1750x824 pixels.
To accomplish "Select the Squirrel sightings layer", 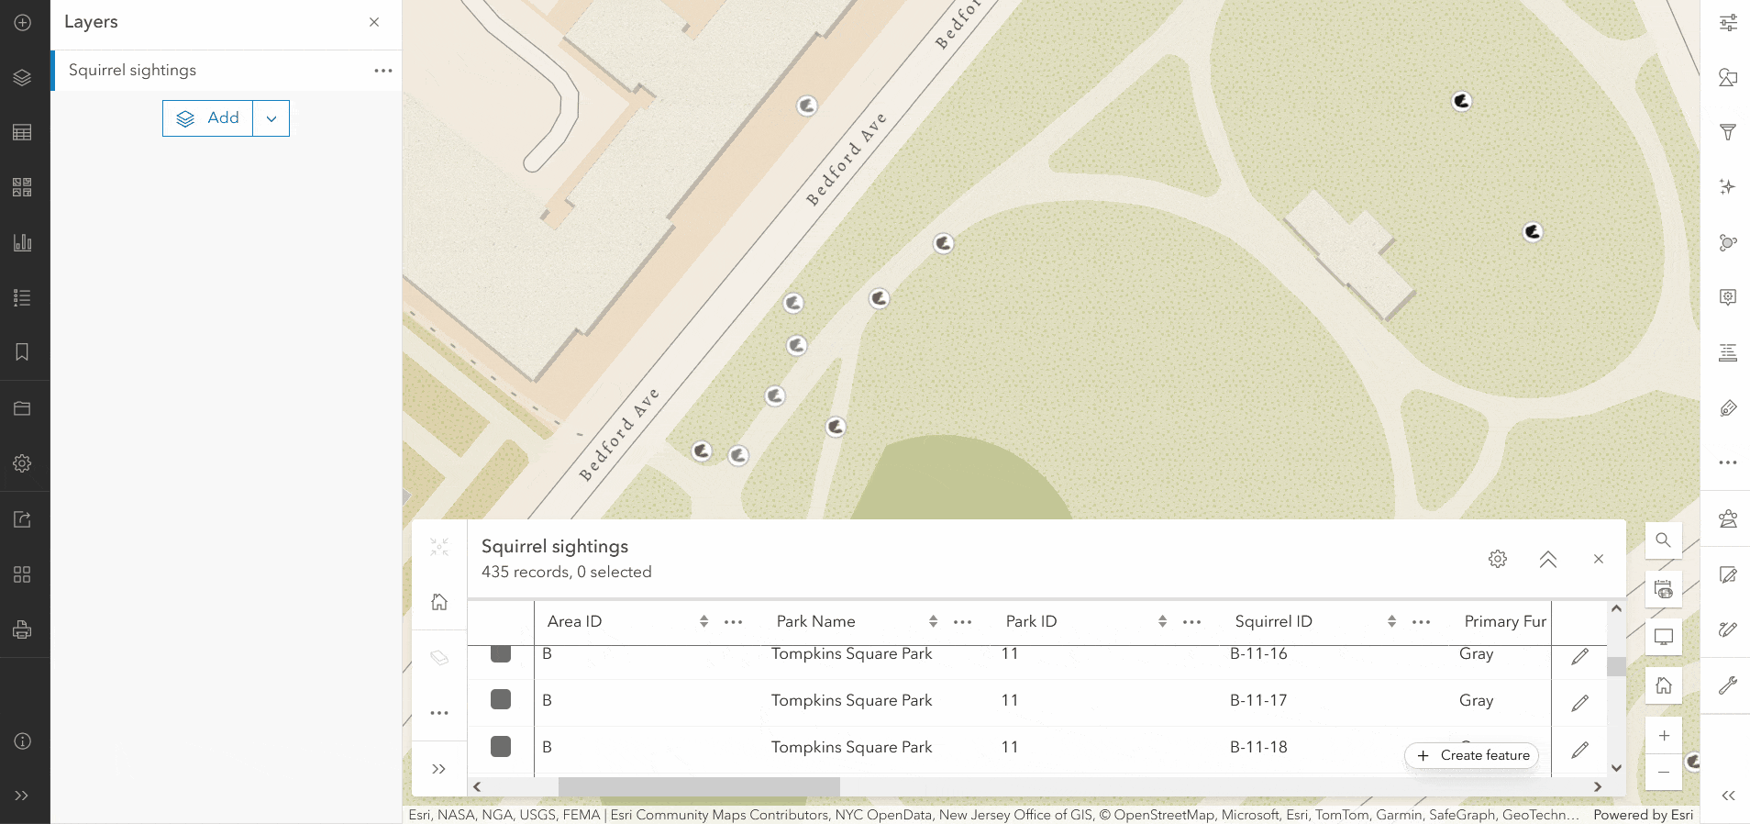I will point(227,71).
